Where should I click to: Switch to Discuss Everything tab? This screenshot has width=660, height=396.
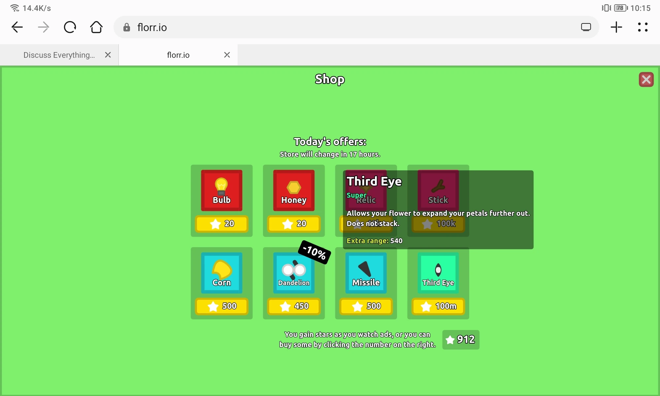(x=59, y=55)
